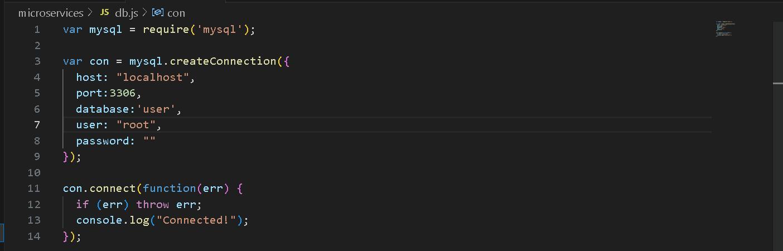Click the JS file icon in breadcrumbs
The width and height of the screenshot is (783, 251).
tap(104, 12)
